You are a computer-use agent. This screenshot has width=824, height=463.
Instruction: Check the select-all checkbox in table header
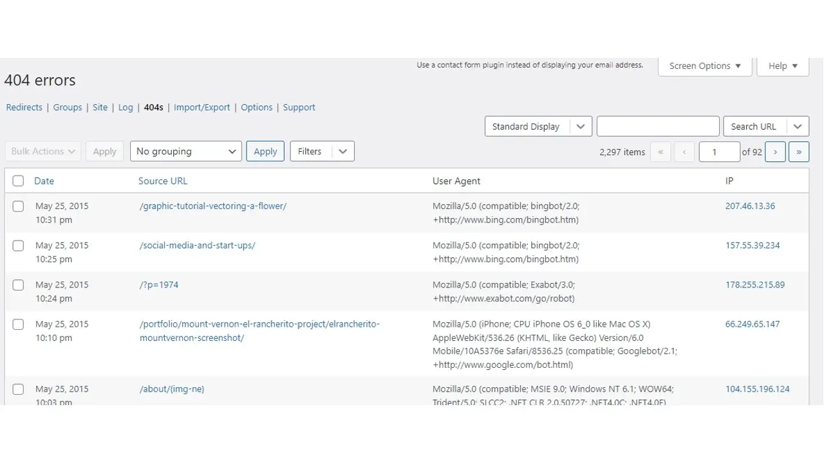[x=18, y=181]
